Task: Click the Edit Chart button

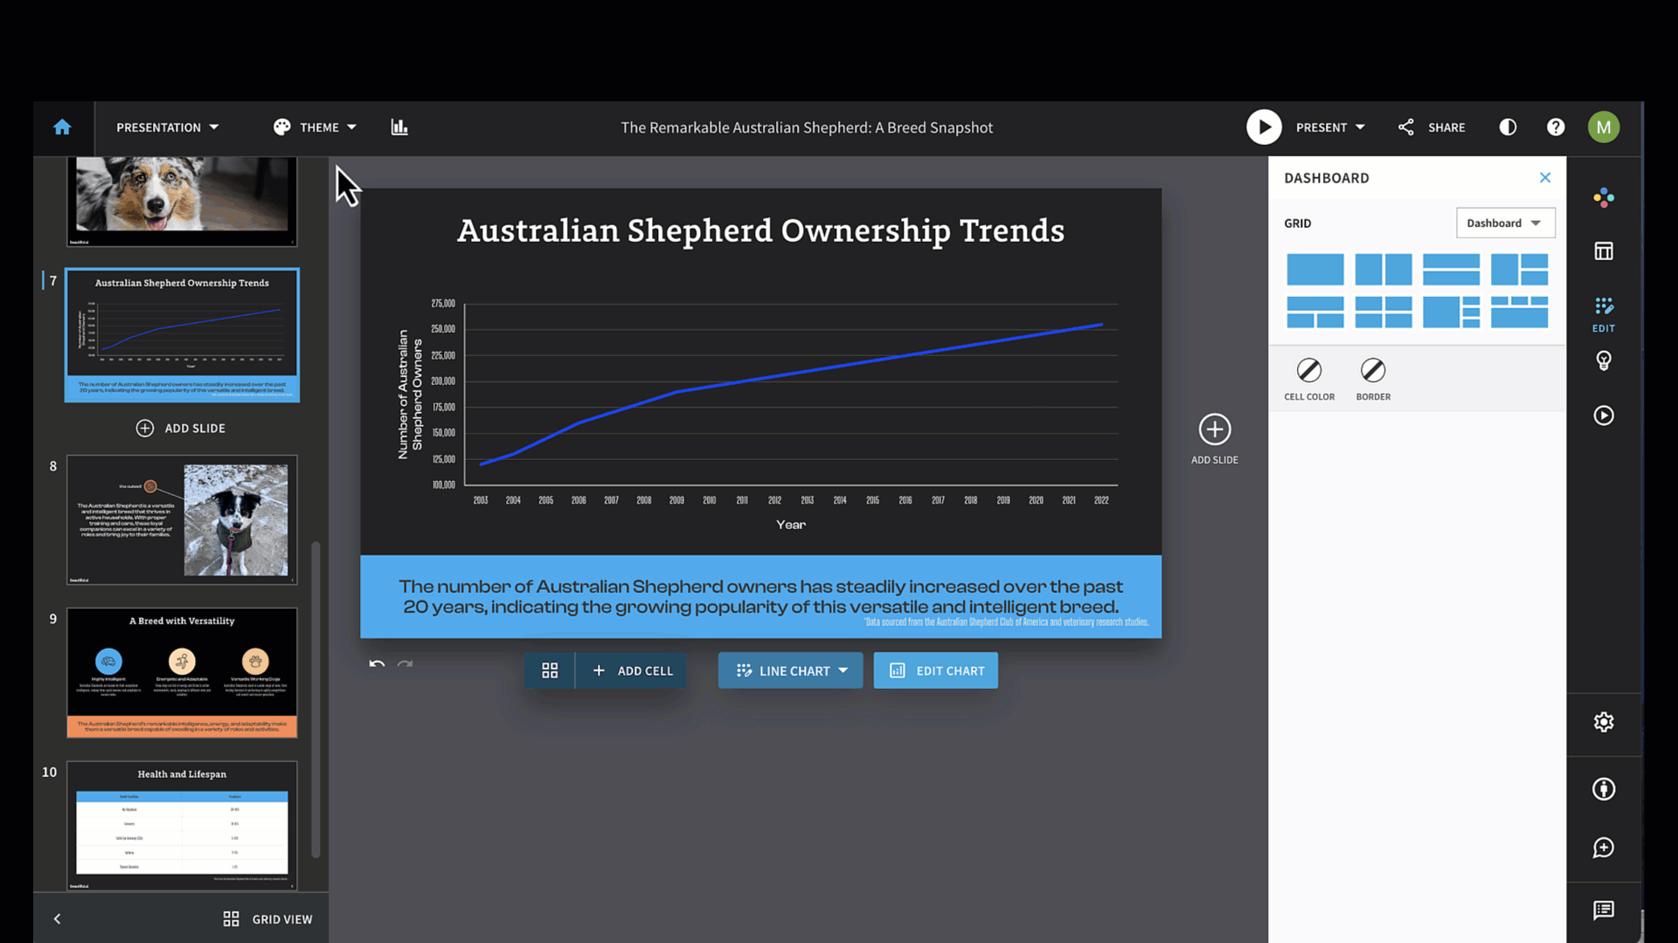Action: click(935, 671)
